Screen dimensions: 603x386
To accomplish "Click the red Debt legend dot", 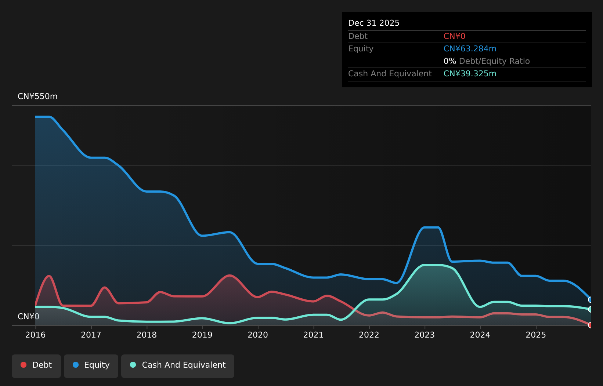I will pos(24,365).
